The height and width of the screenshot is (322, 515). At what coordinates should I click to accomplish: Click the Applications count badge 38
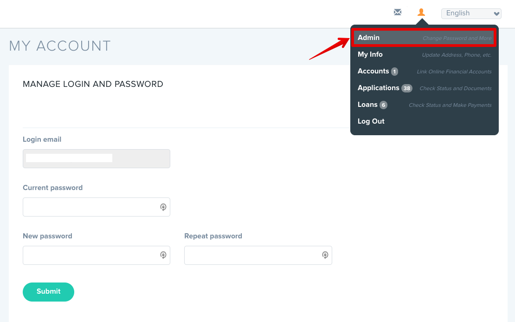[x=406, y=88]
